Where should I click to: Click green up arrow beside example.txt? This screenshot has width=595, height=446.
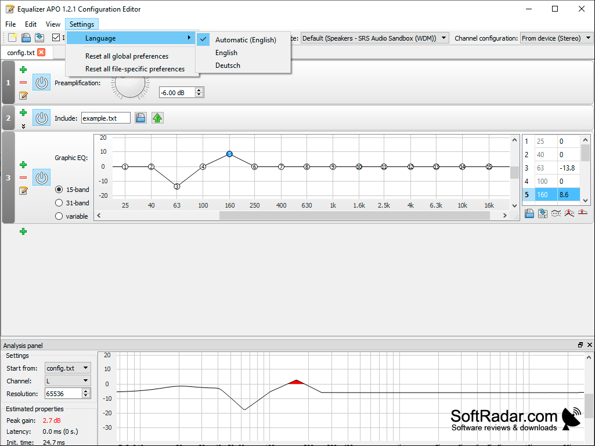coord(157,118)
